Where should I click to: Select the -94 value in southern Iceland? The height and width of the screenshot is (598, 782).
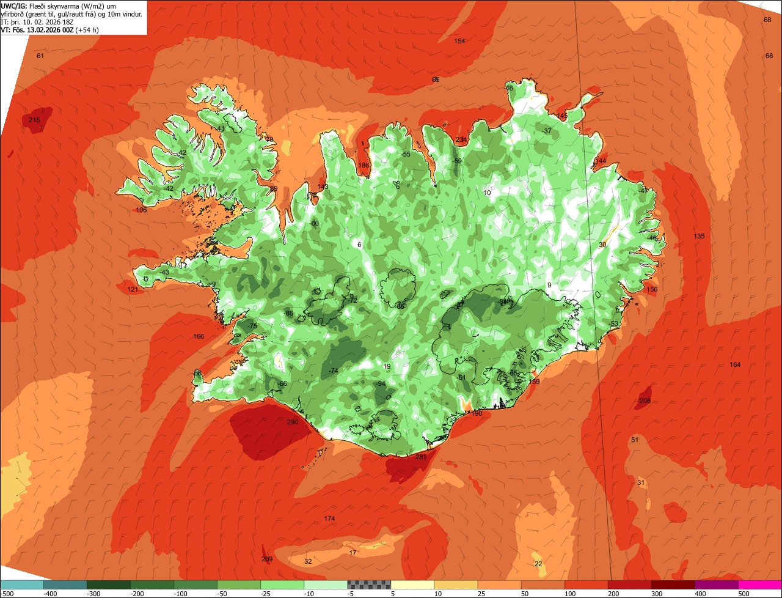pos(381,383)
